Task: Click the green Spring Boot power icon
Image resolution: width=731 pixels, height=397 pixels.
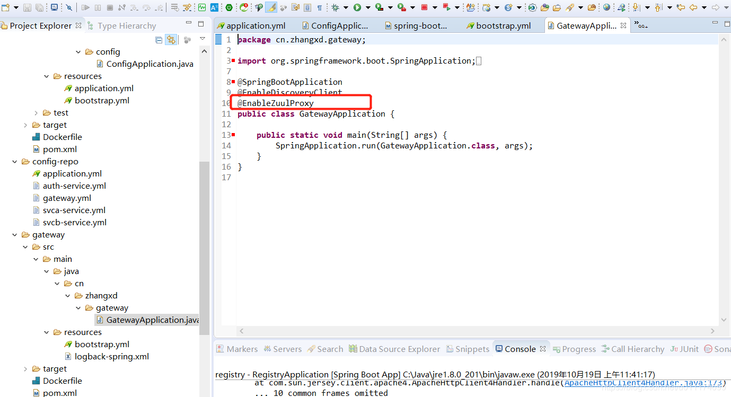Action: [x=228, y=7]
